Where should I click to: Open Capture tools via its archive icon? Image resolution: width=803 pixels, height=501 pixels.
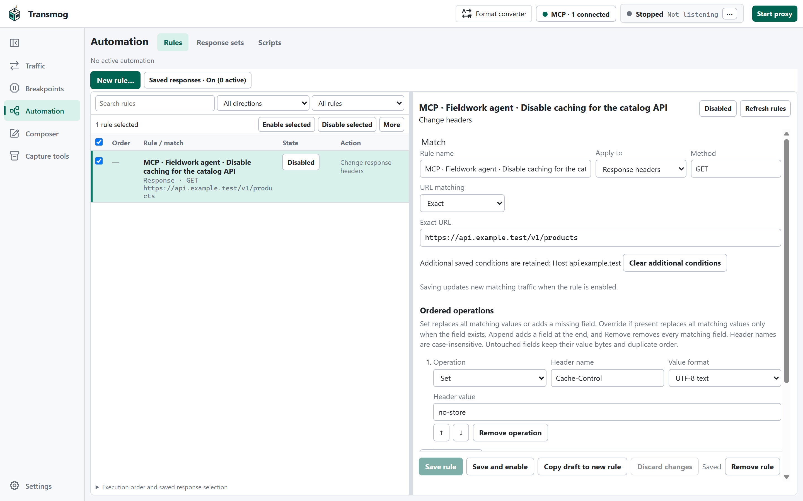point(14,156)
